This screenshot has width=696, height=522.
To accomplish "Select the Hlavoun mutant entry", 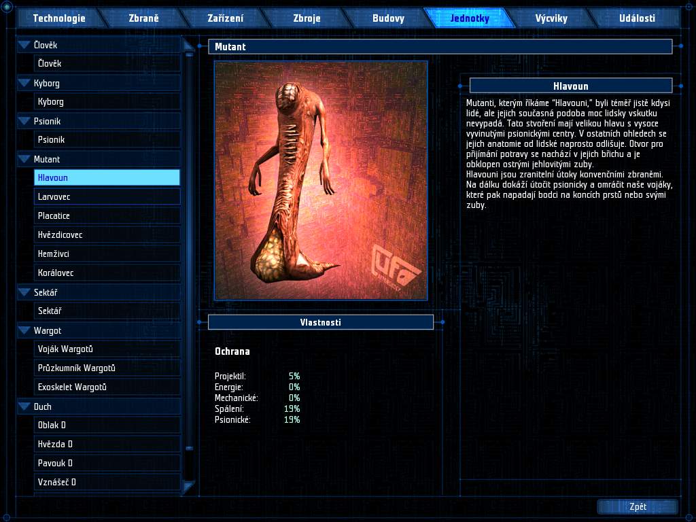I will (x=107, y=177).
